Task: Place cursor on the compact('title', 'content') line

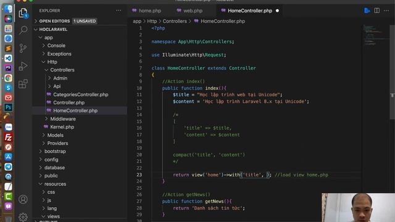Action: click(x=209, y=155)
